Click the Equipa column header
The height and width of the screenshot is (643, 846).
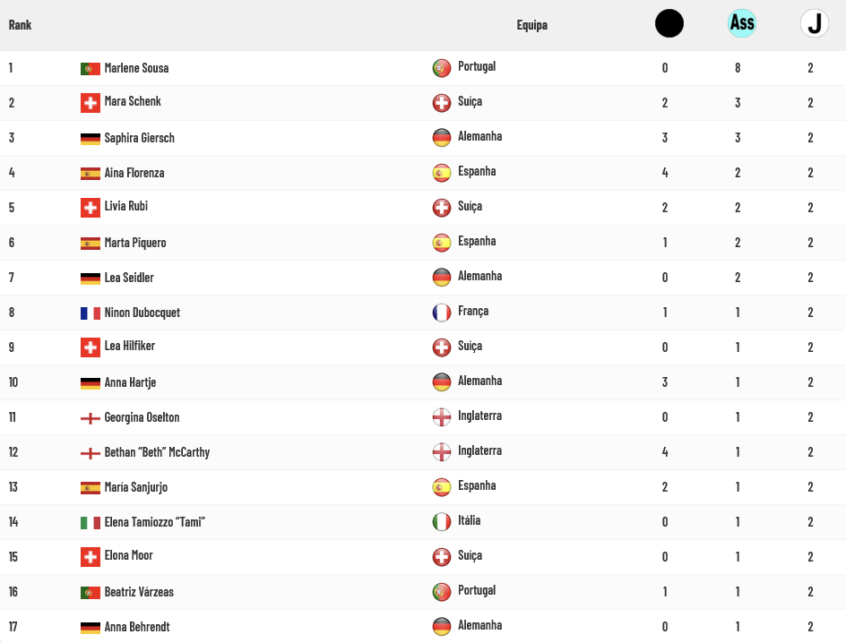pos(532,25)
